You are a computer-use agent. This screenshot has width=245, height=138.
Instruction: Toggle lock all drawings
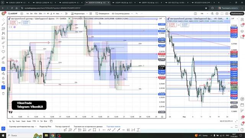[x=3, y=78]
